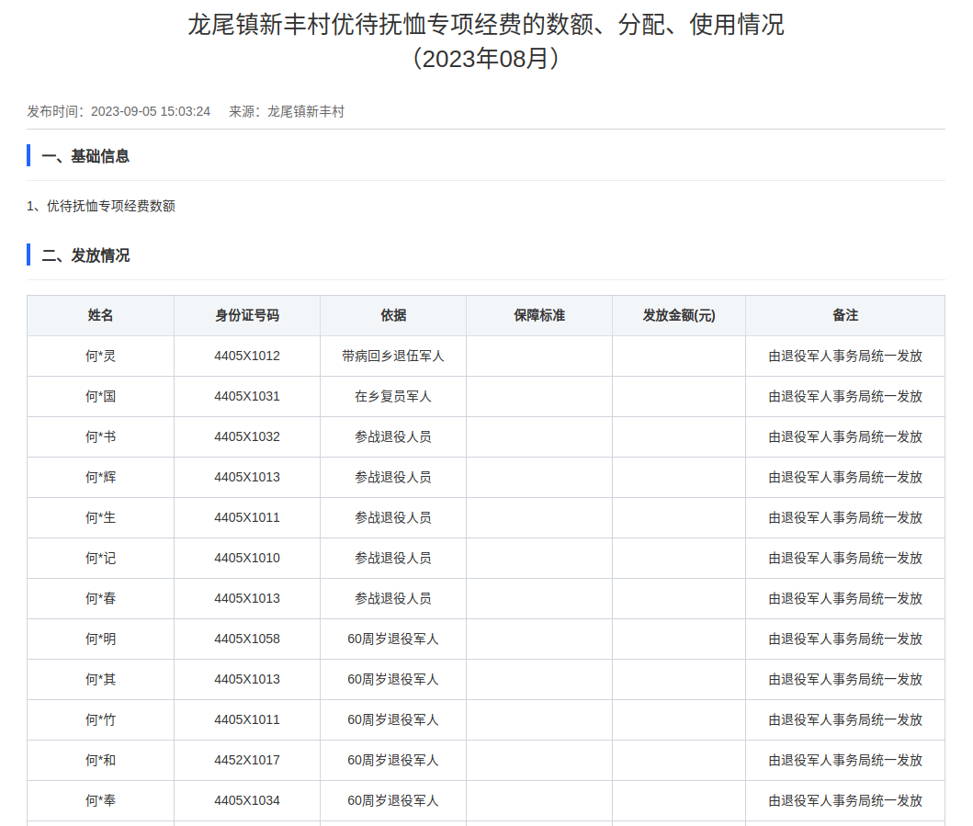Select the name cell 何*生
The image size is (973, 826).
100,517
